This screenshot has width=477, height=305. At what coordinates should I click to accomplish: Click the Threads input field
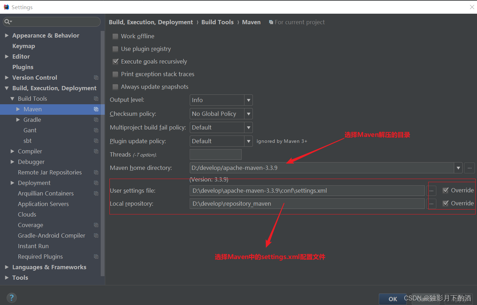tap(216, 154)
